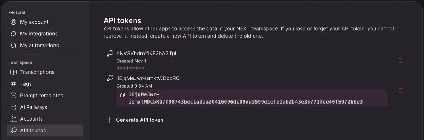Select API tokens in sidebar
The image size is (424, 140).
(45, 131)
